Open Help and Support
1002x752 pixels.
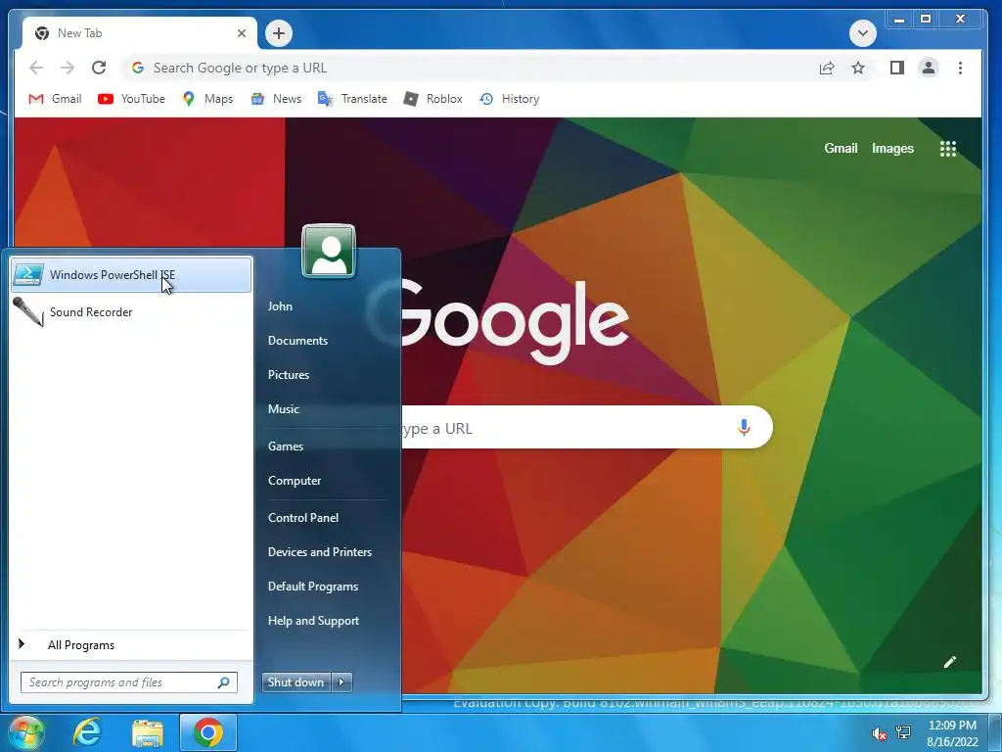(x=313, y=621)
